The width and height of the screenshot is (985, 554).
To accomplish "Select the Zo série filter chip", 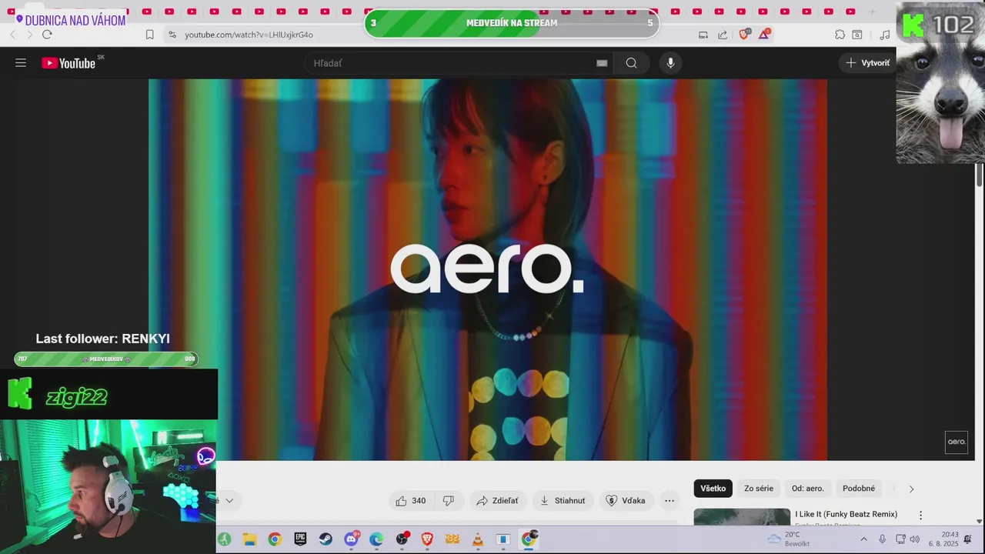I will [x=759, y=489].
